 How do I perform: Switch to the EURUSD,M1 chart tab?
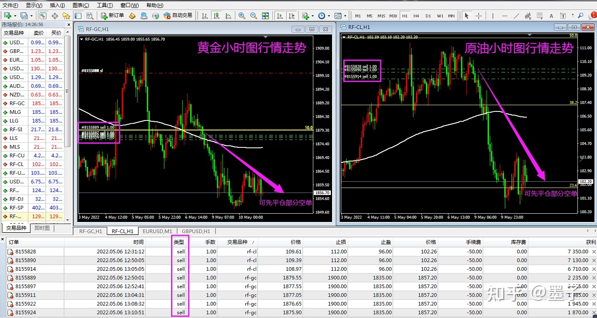tap(157, 231)
